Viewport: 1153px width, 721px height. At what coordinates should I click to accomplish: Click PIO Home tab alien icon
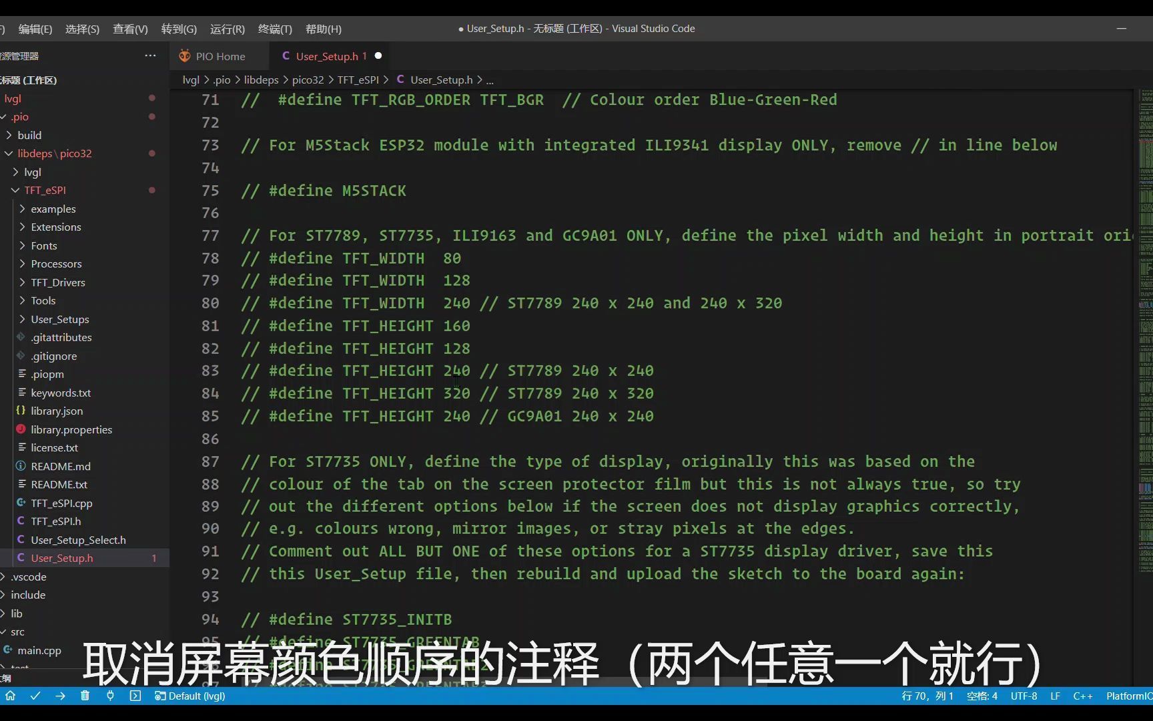click(185, 56)
